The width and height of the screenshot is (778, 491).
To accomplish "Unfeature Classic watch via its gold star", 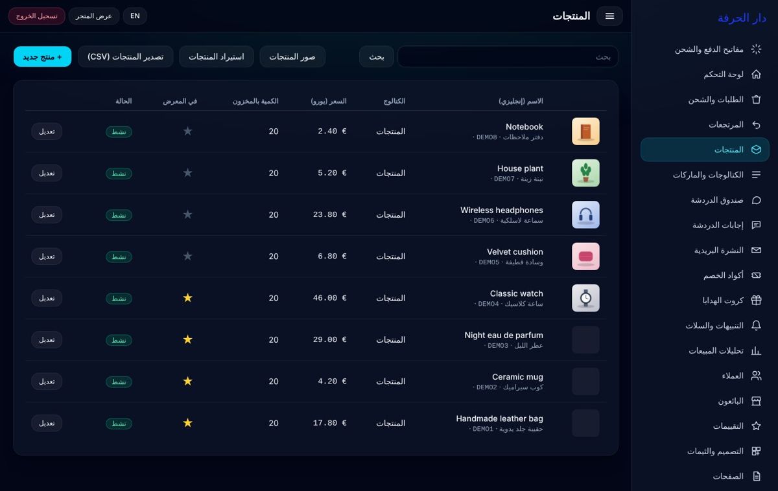I will [x=187, y=298].
